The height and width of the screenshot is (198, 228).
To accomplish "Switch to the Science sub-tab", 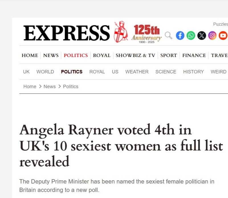I will click(166, 72).
